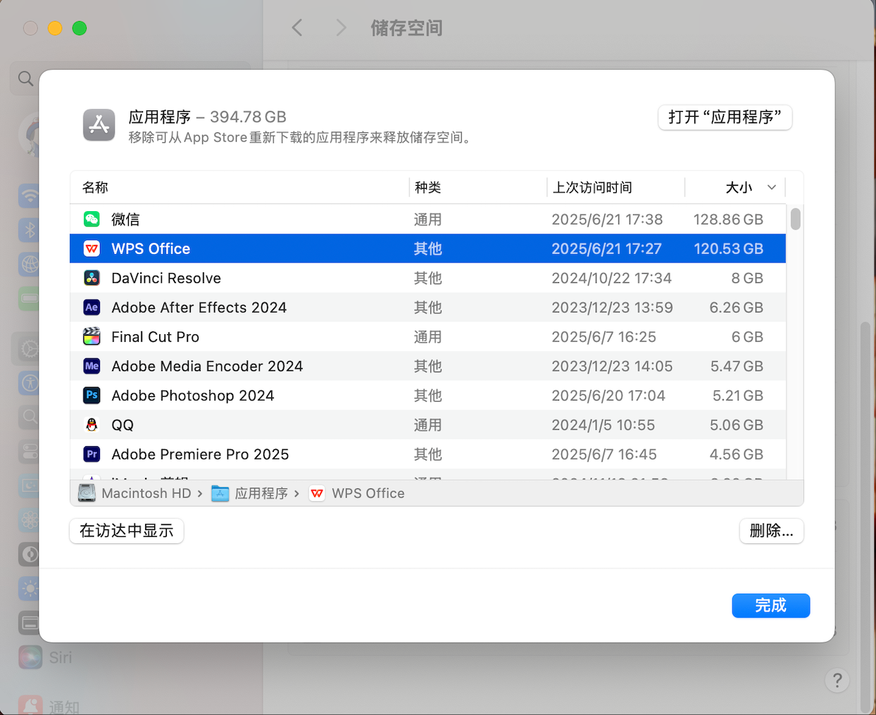876x715 pixels.
Task: Select the Adobe Premiere Pro 2025 row
Action: (x=427, y=454)
